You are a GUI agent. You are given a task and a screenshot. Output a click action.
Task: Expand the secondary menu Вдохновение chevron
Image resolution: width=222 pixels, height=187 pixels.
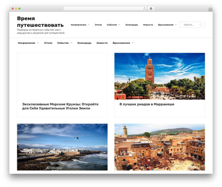tap(133, 43)
